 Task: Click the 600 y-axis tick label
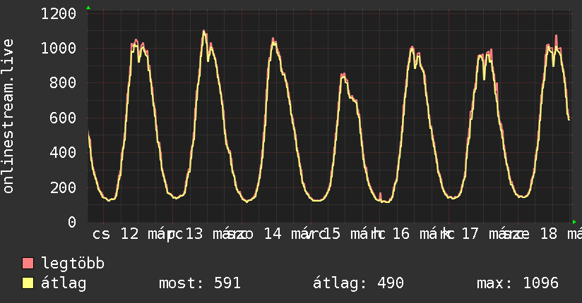pos(62,118)
